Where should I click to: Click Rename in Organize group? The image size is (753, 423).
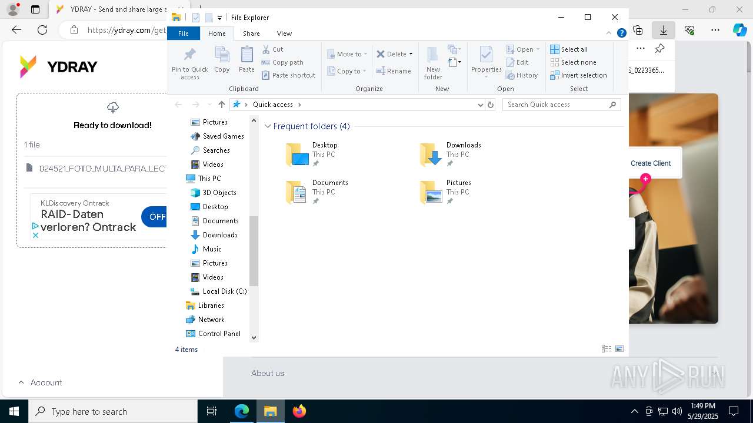pos(394,71)
